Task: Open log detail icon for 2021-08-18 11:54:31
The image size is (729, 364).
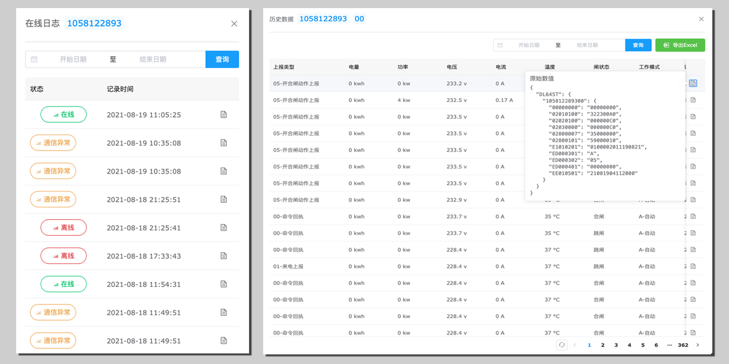Action: (224, 284)
